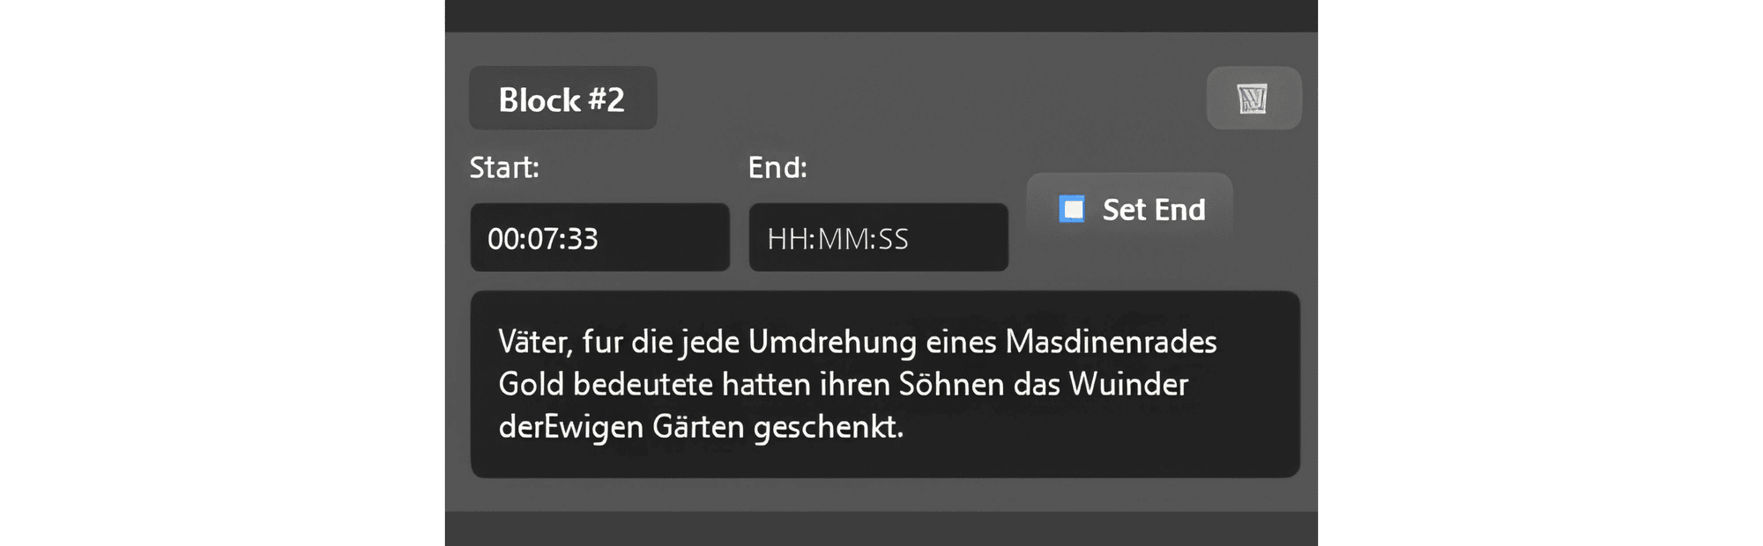Place cursor on "derEwigen" in the text
This screenshot has height=546, width=1763.
[570, 427]
